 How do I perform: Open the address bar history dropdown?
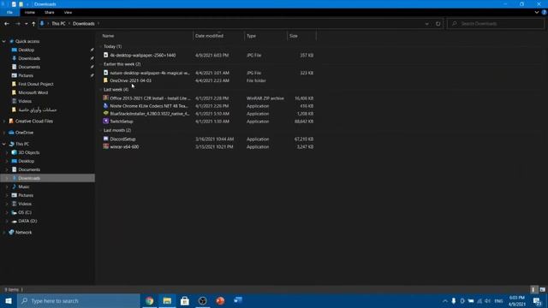[x=426, y=24]
